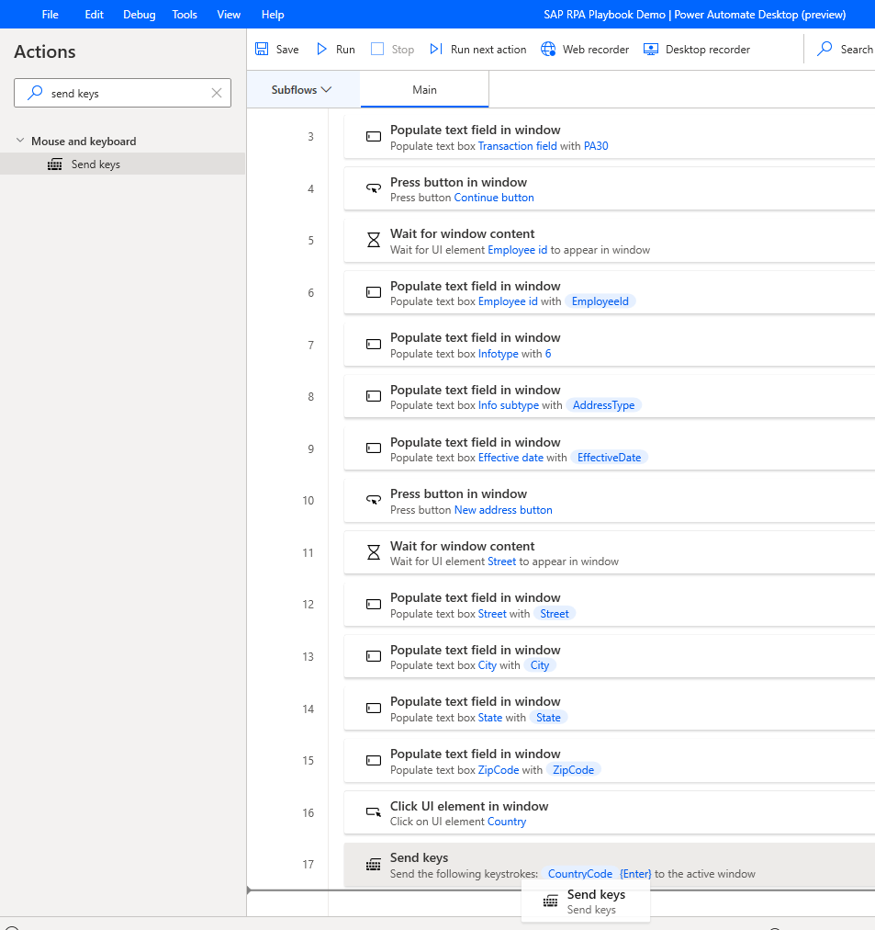Screen dimensions: 875x930
Task: Open the Edit menu
Action: point(95,14)
